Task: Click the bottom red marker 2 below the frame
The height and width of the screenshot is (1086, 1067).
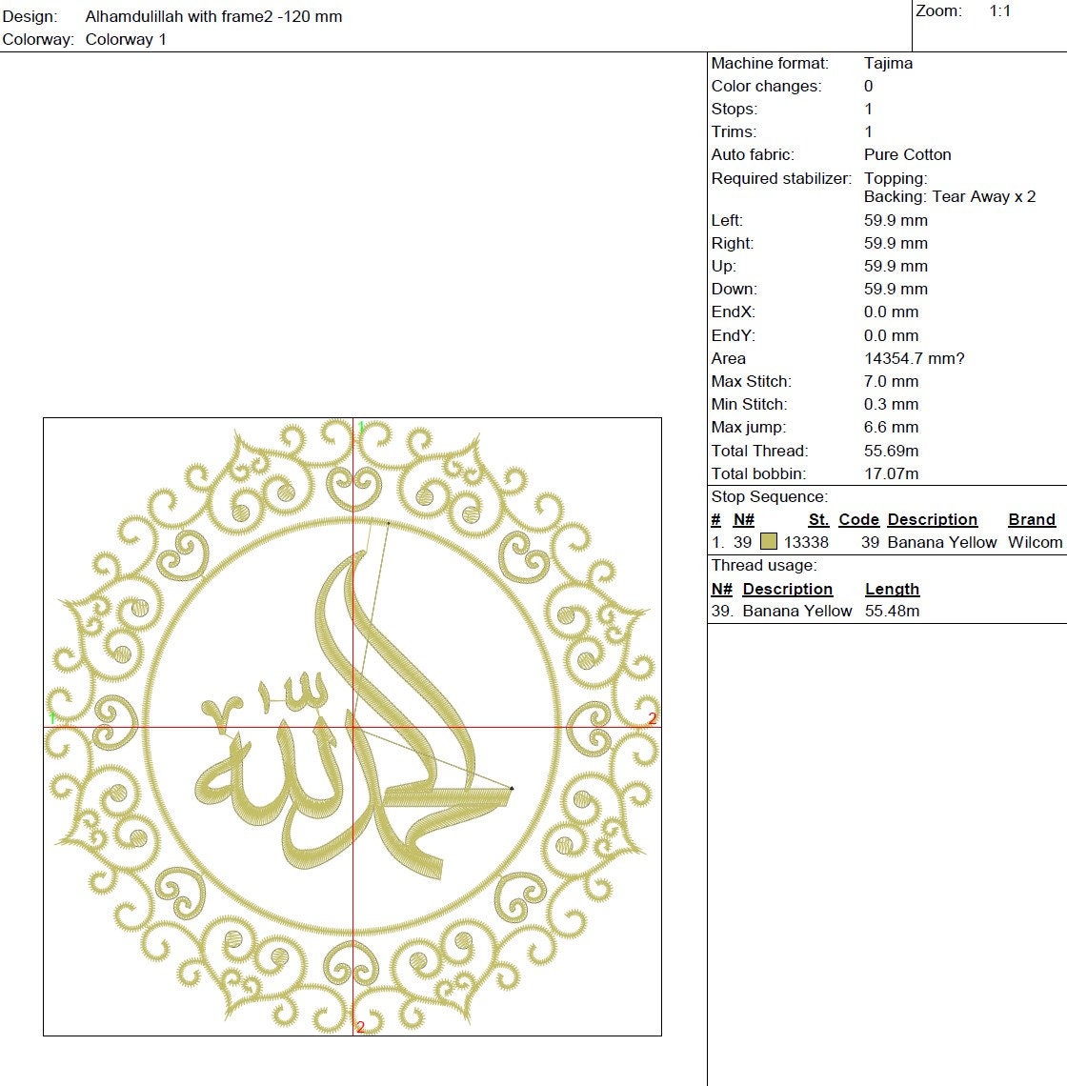Action: [360, 1027]
